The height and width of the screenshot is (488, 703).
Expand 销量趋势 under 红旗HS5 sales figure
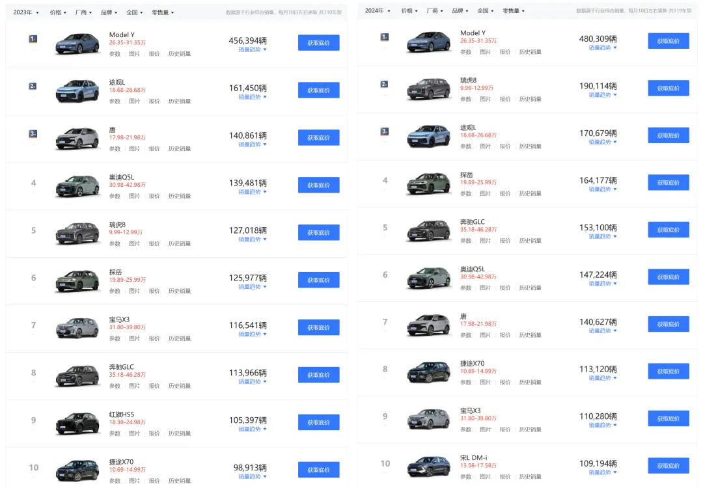click(x=253, y=429)
